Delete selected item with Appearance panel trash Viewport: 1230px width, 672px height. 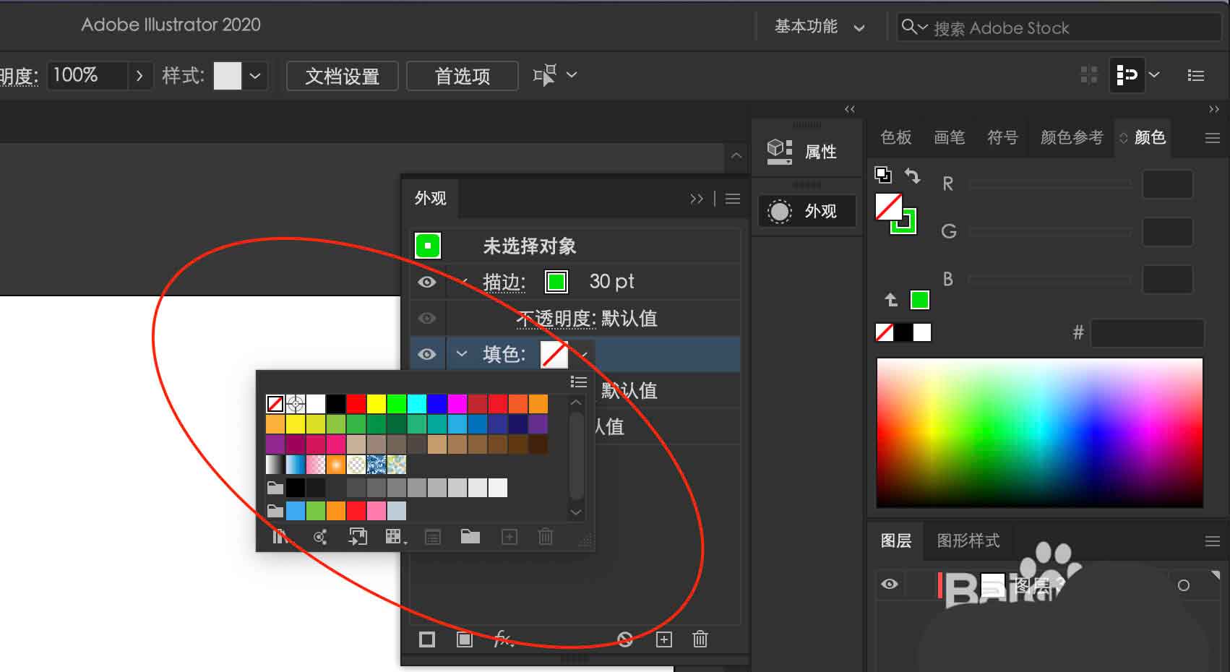tap(700, 639)
